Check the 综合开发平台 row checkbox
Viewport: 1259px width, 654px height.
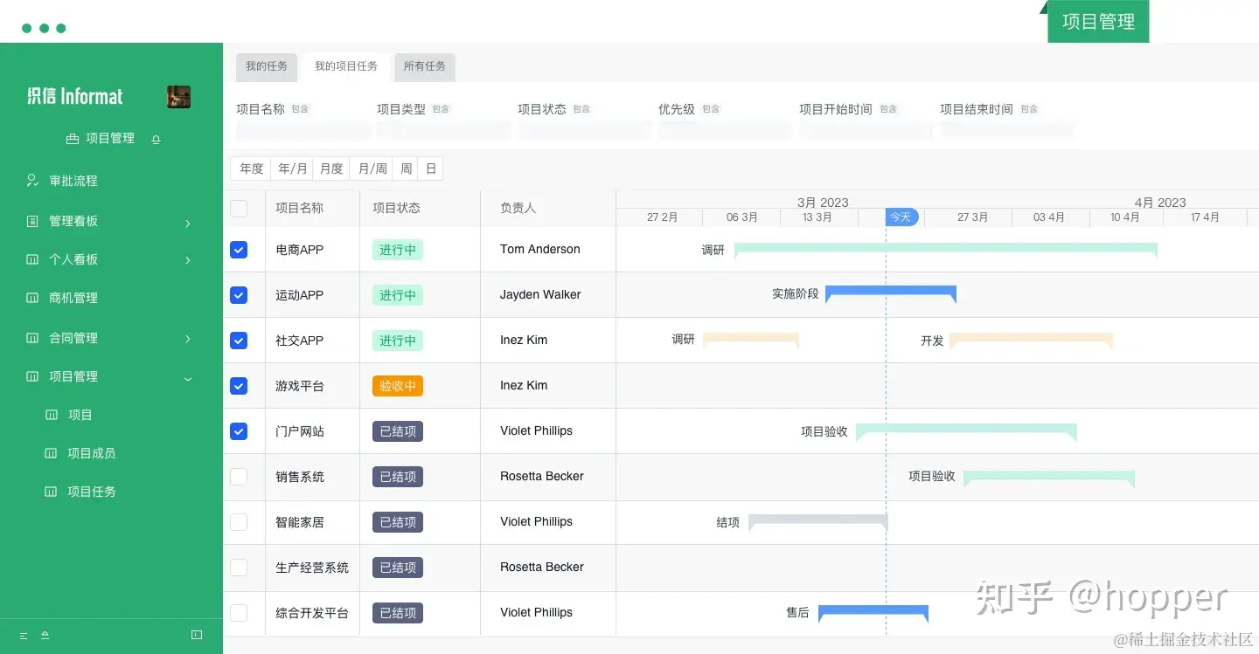point(239,613)
